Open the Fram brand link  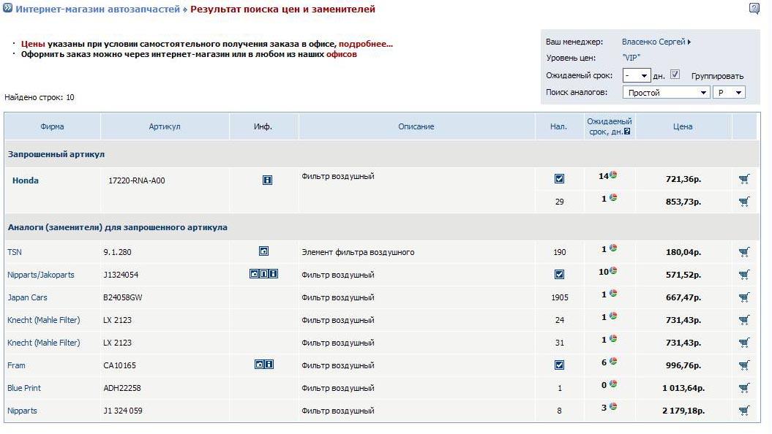pos(16,365)
